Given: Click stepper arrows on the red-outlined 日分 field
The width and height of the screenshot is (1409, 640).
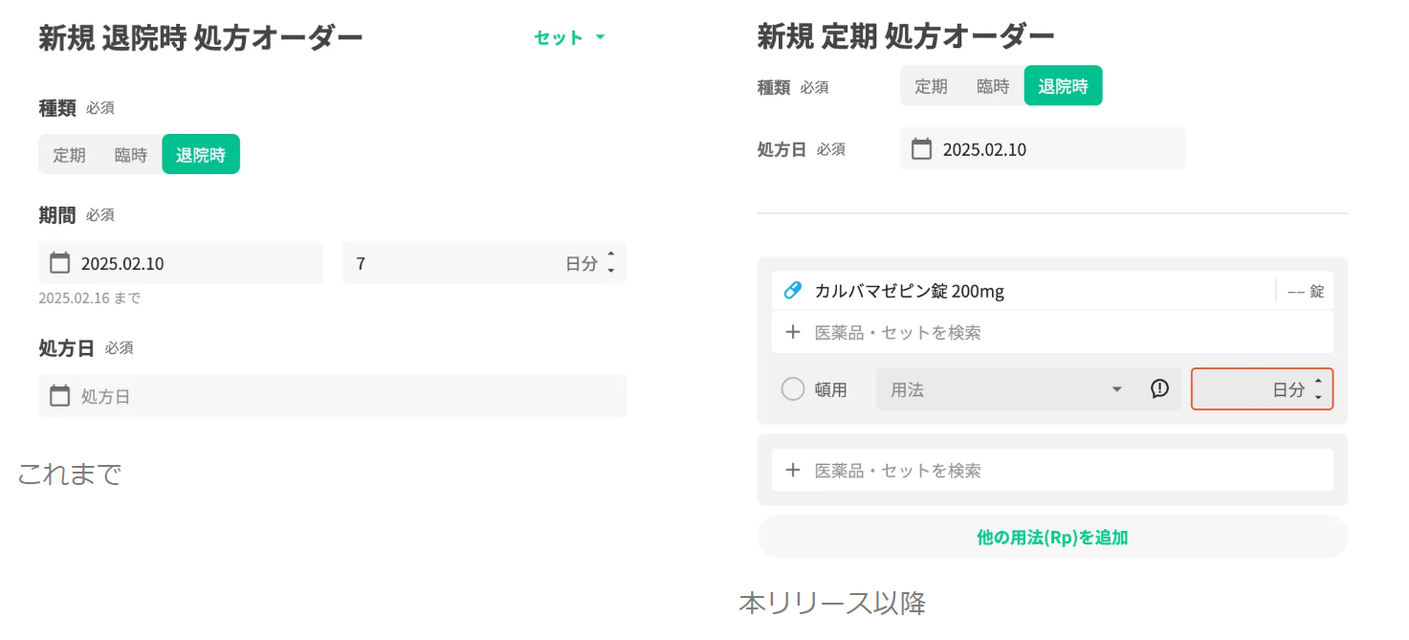Looking at the screenshot, I should [x=1318, y=389].
